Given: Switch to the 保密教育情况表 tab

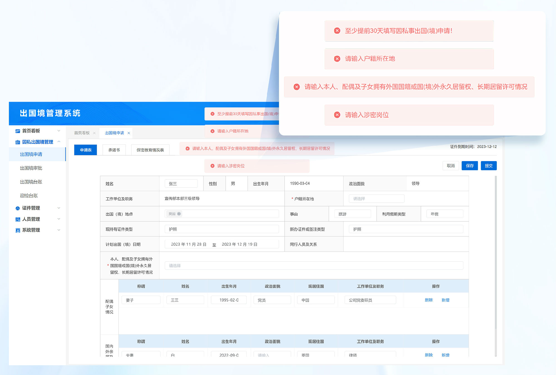Looking at the screenshot, I should point(150,150).
